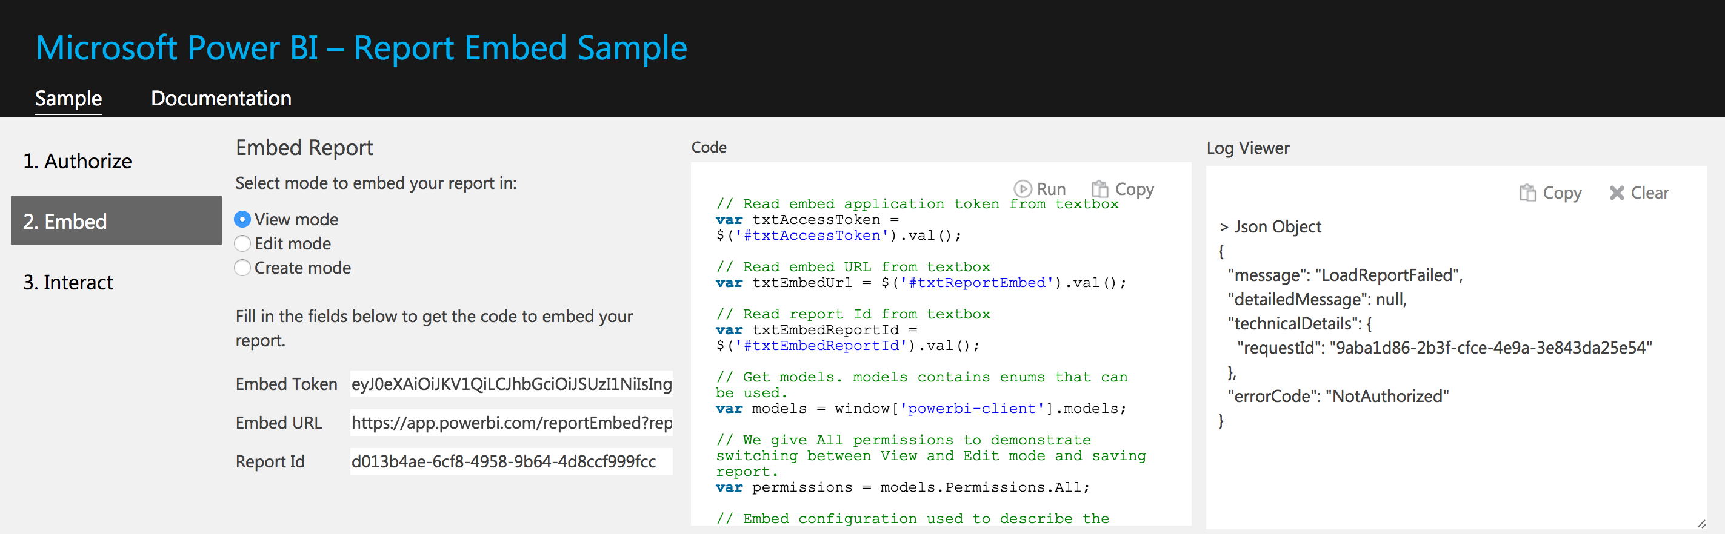This screenshot has width=1725, height=534.
Task: Click the Log Viewer clipboard copy icon
Action: point(1527,193)
